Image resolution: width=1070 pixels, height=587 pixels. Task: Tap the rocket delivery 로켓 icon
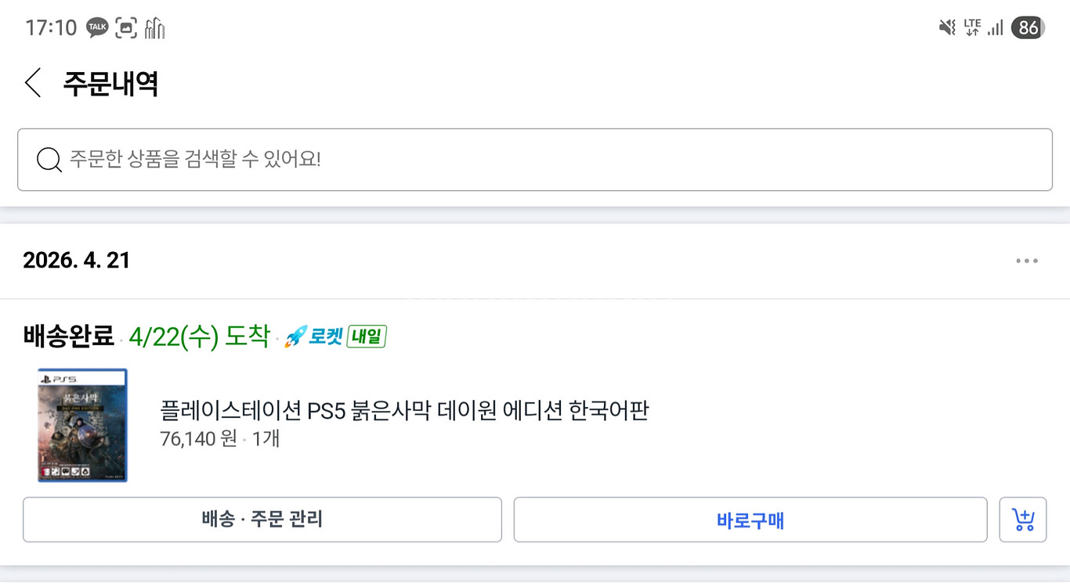point(314,337)
